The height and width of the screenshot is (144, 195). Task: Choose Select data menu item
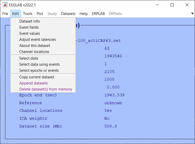29,58
